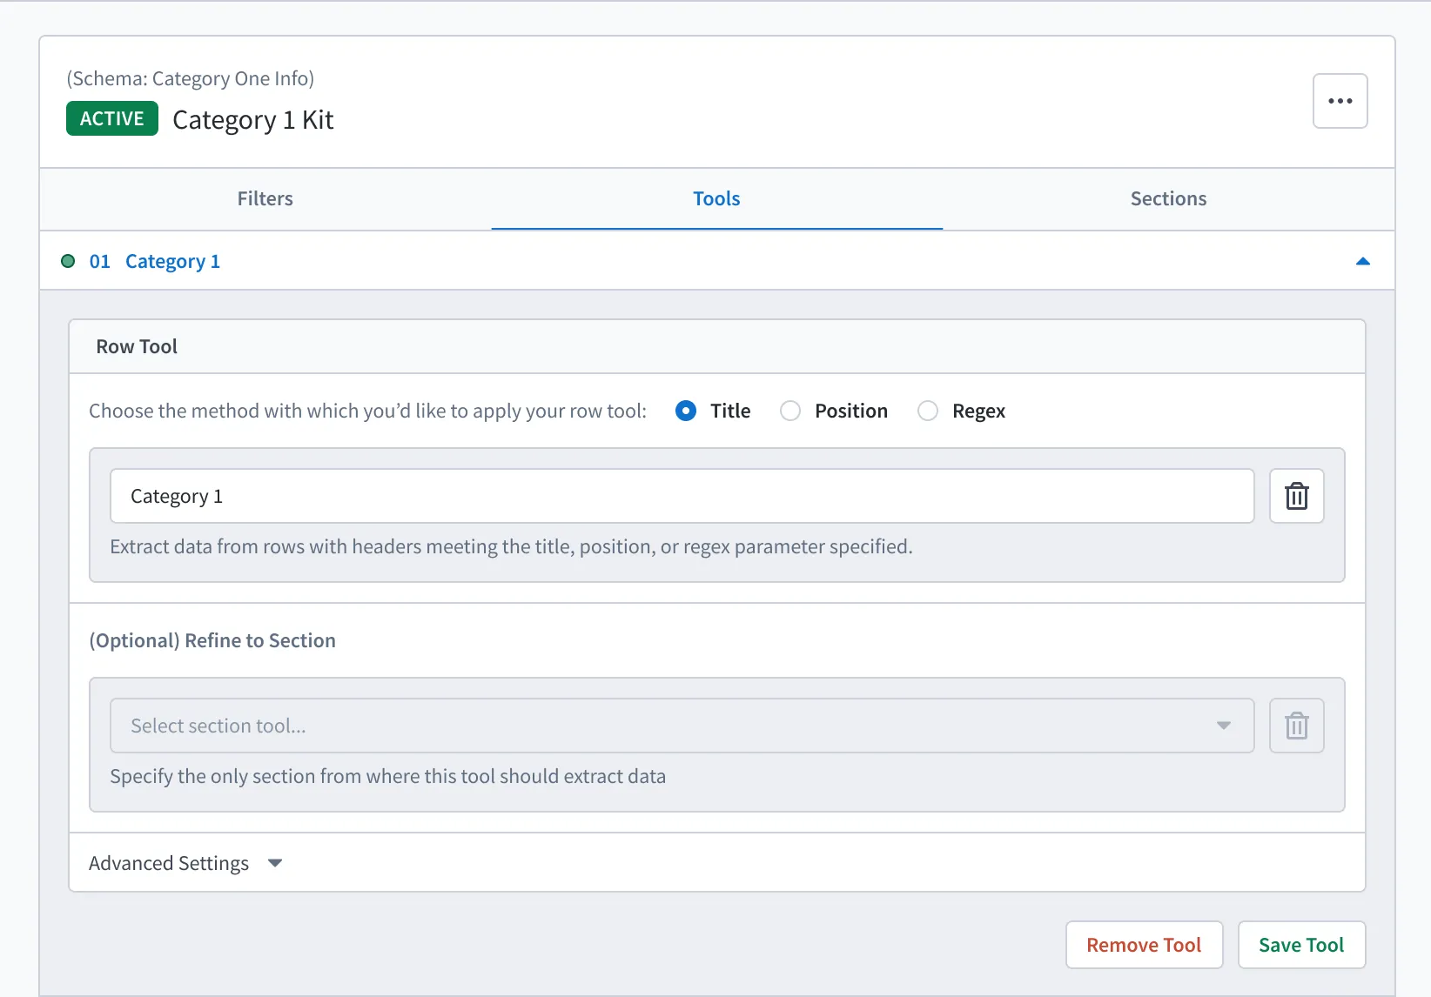
Task: Collapse the 01 Category 1 tool panel
Action: coord(1363,261)
